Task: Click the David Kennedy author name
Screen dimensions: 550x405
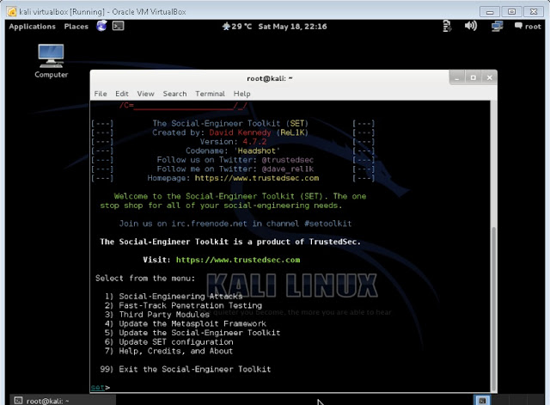Action: click(240, 132)
